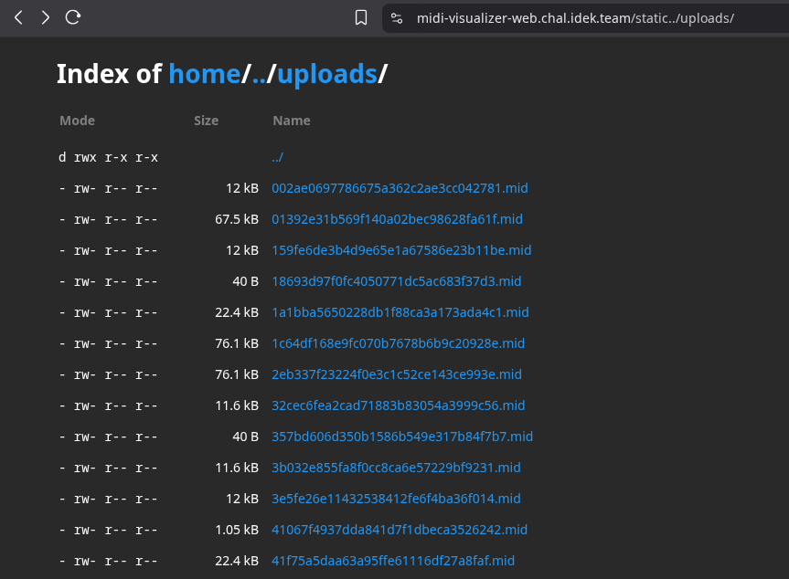Click the bookmark icon near the address bar
Image resolution: width=789 pixels, height=579 pixels.
[x=362, y=16]
